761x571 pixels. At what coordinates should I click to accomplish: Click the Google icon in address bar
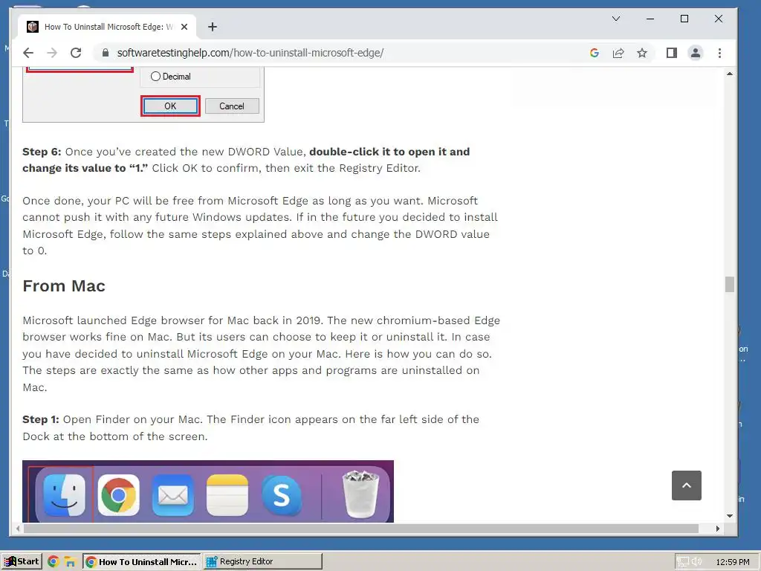click(594, 53)
